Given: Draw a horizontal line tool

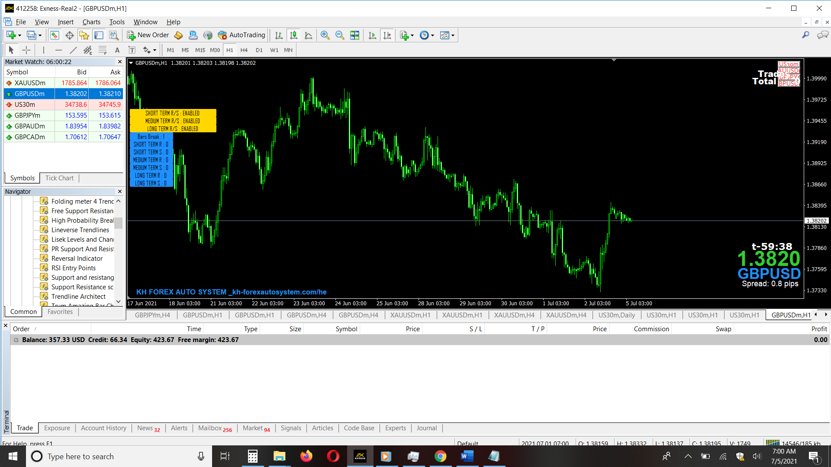Looking at the screenshot, I should pos(58,50).
